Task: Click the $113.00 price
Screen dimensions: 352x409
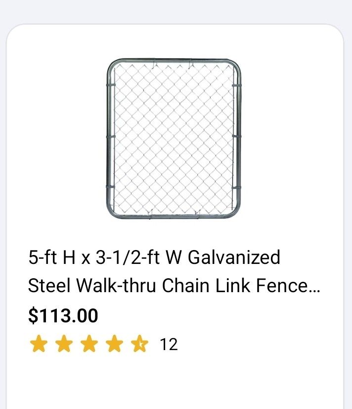Action: (x=63, y=314)
